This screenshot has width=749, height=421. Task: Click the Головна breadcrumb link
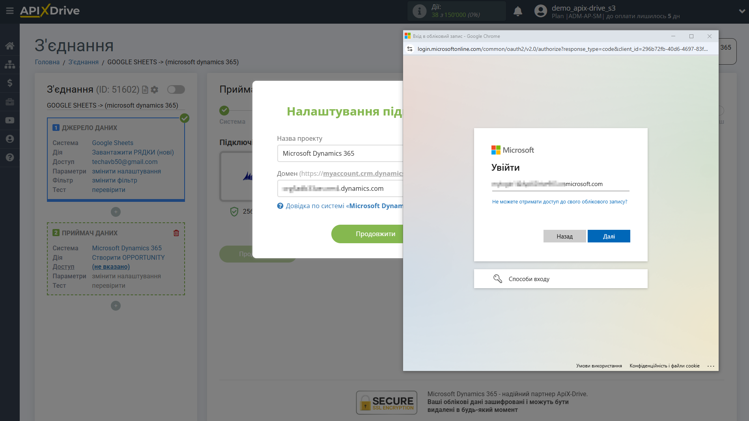(47, 62)
